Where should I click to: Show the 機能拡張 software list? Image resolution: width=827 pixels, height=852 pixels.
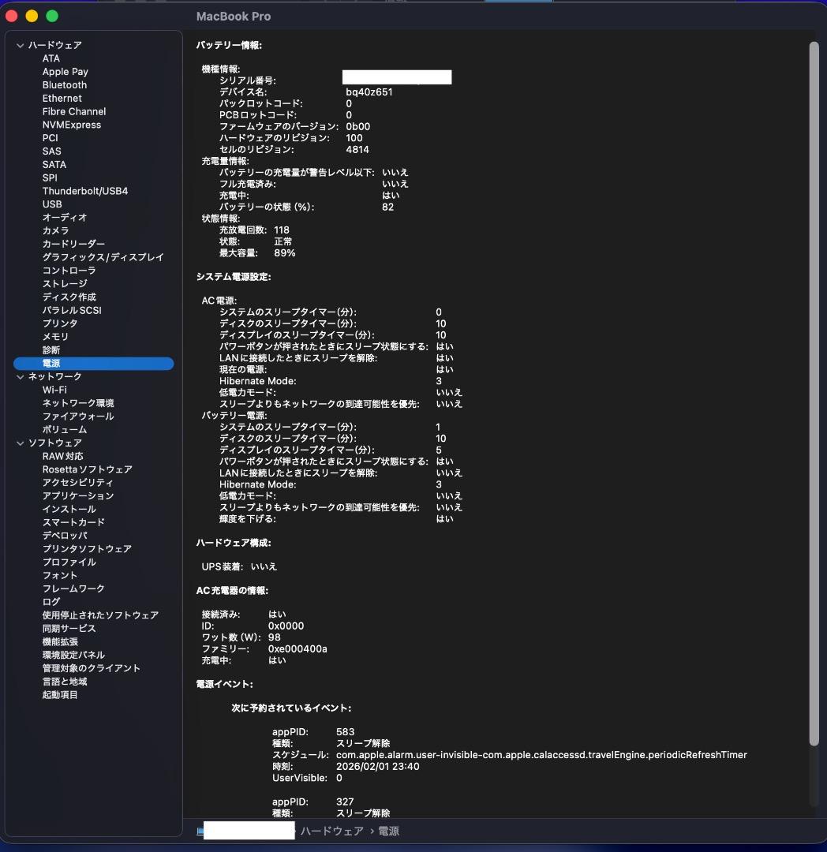[60, 642]
